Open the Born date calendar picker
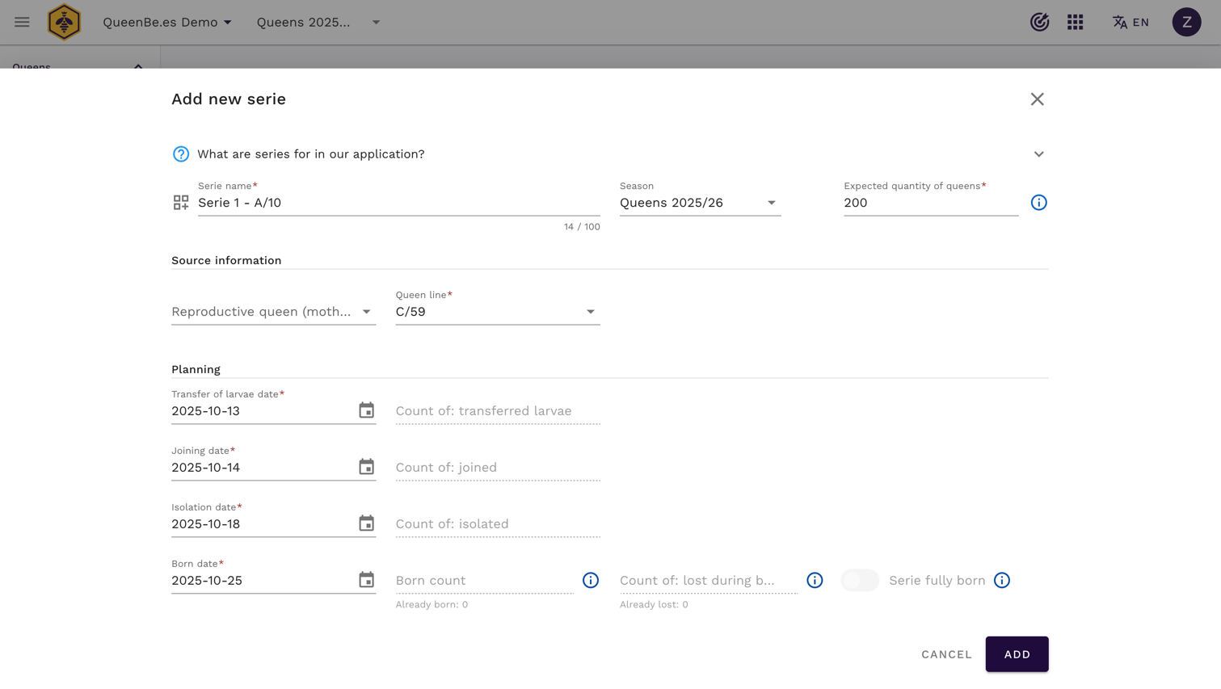Viewport: 1221px width, 689px height. coord(366,580)
